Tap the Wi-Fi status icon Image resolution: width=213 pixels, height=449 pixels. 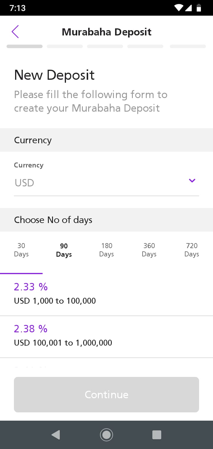tap(179, 8)
